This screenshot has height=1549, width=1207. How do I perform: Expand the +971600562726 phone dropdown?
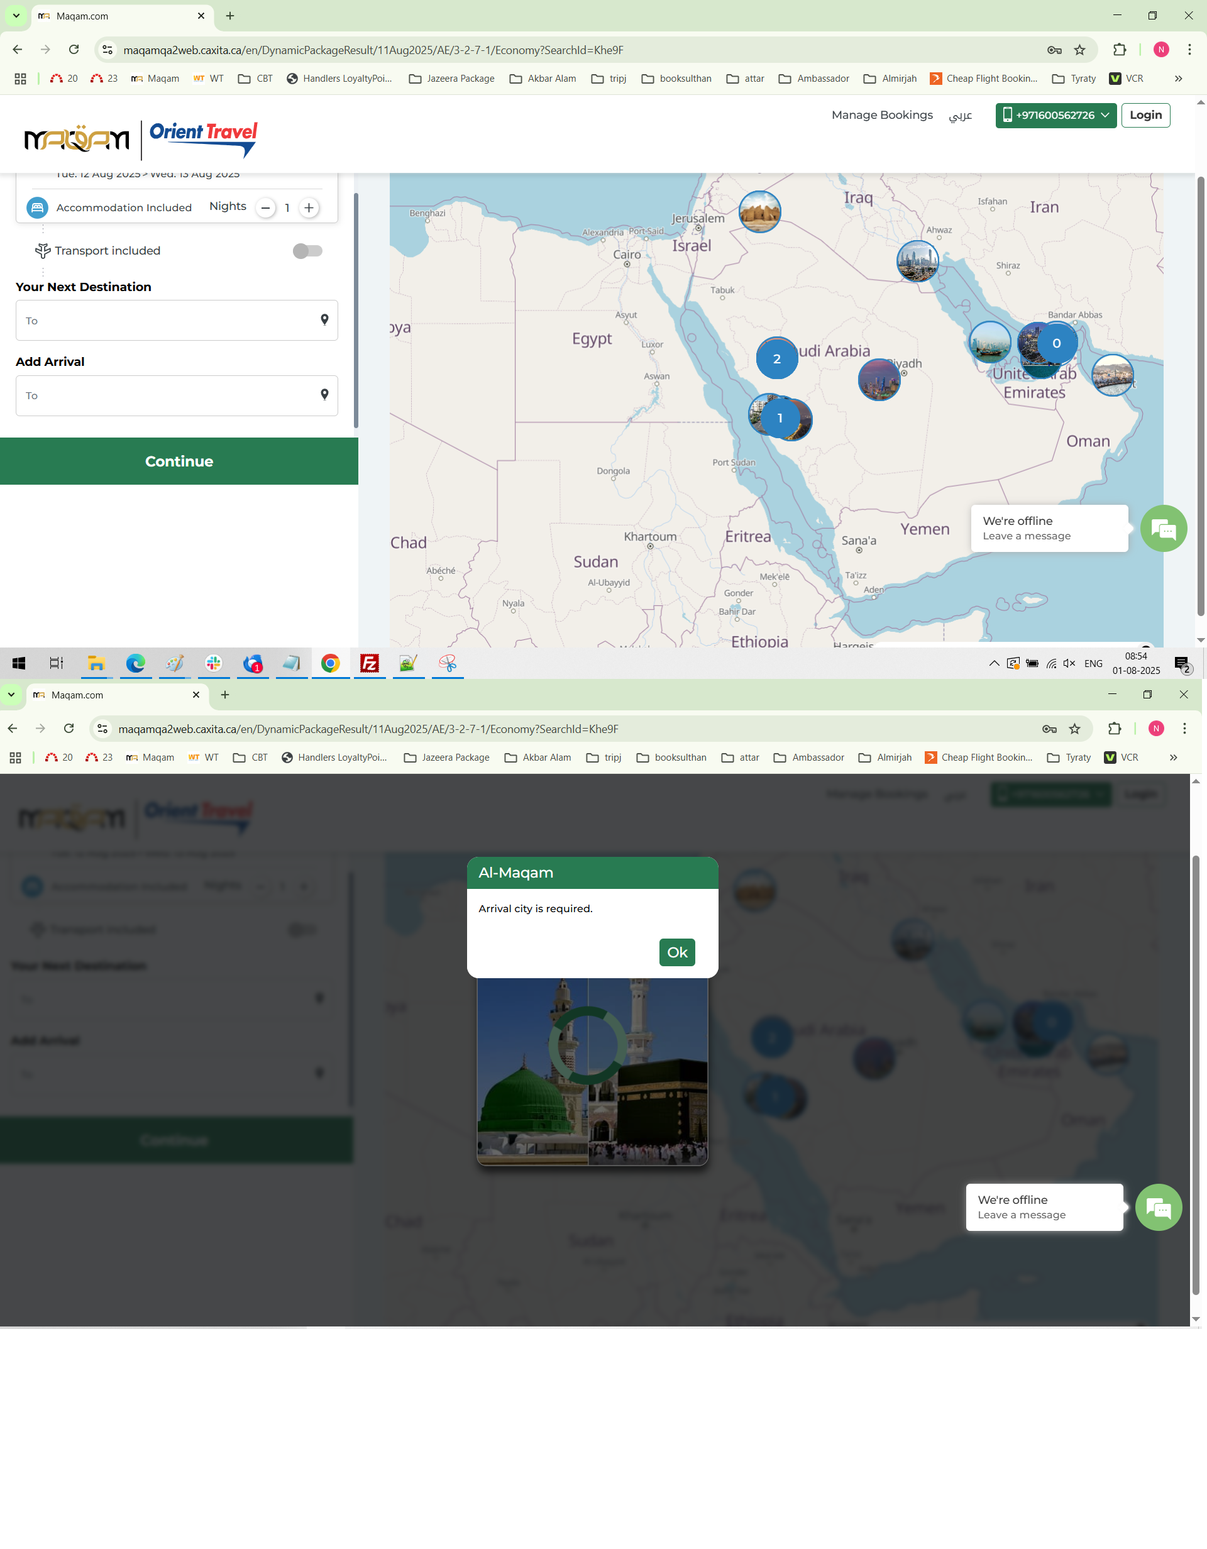[x=1055, y=115]
